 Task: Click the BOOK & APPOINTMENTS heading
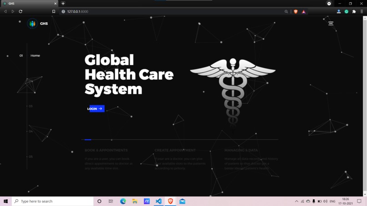tap(106, 151)
